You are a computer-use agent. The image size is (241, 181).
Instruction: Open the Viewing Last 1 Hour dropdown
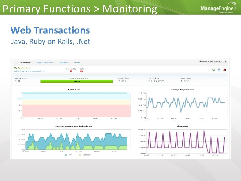coord(217,61)
